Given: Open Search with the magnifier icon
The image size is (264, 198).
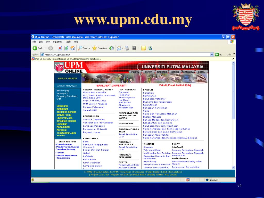Looking at the screenshot, I should [80, 48].
